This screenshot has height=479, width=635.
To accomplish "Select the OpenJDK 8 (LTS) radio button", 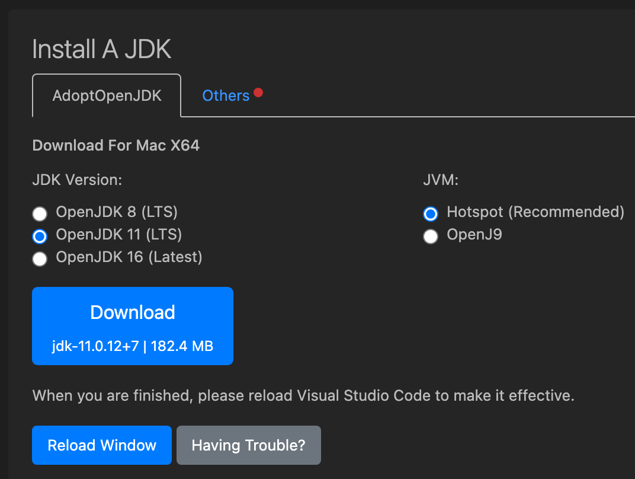I will click(39, 213).
